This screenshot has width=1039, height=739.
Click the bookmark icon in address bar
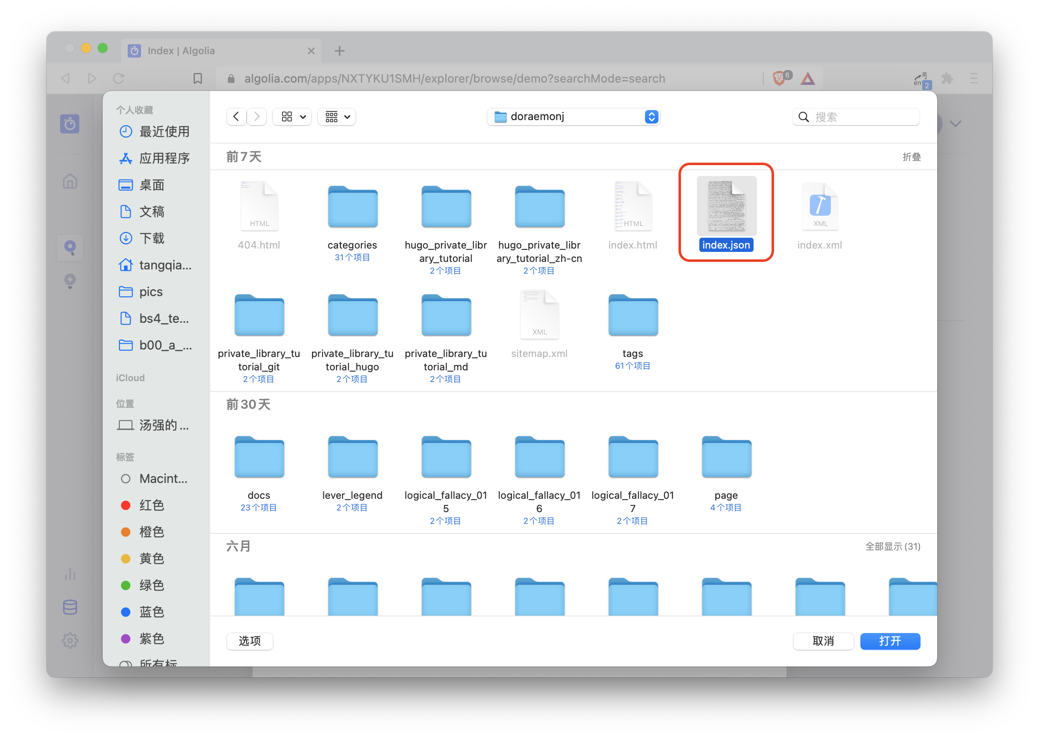198,78
